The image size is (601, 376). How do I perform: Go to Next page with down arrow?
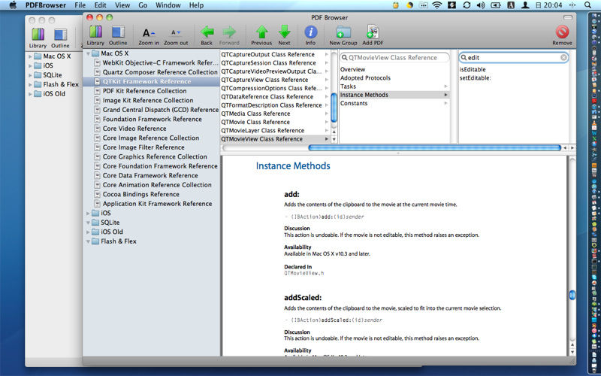285,32
